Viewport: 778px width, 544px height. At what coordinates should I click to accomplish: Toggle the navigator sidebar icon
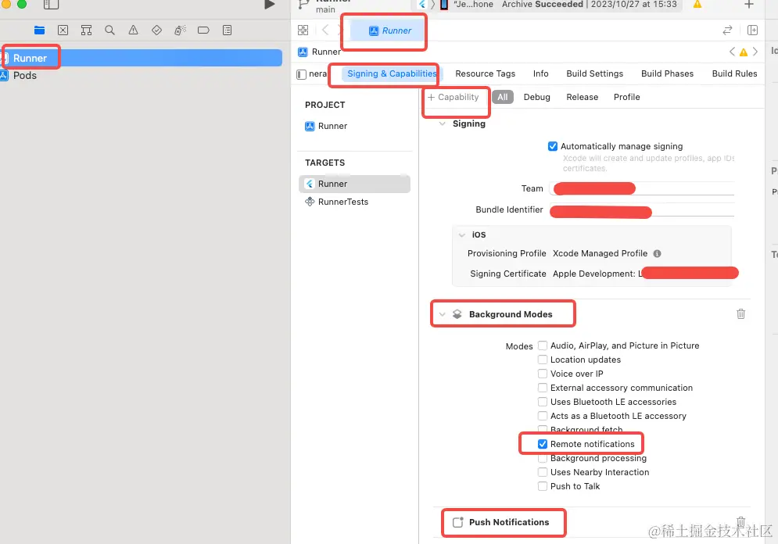51,5
